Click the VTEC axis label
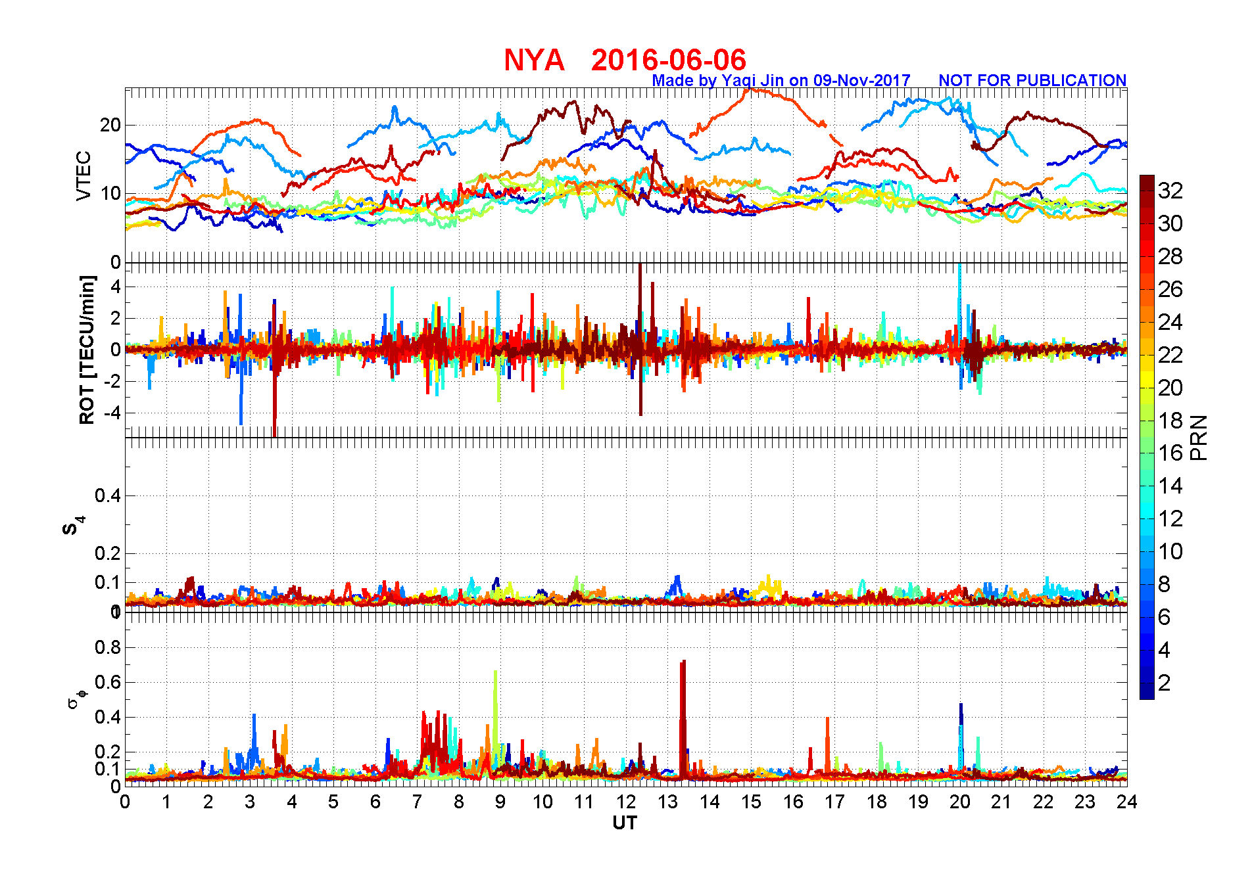 click(84, 175)
